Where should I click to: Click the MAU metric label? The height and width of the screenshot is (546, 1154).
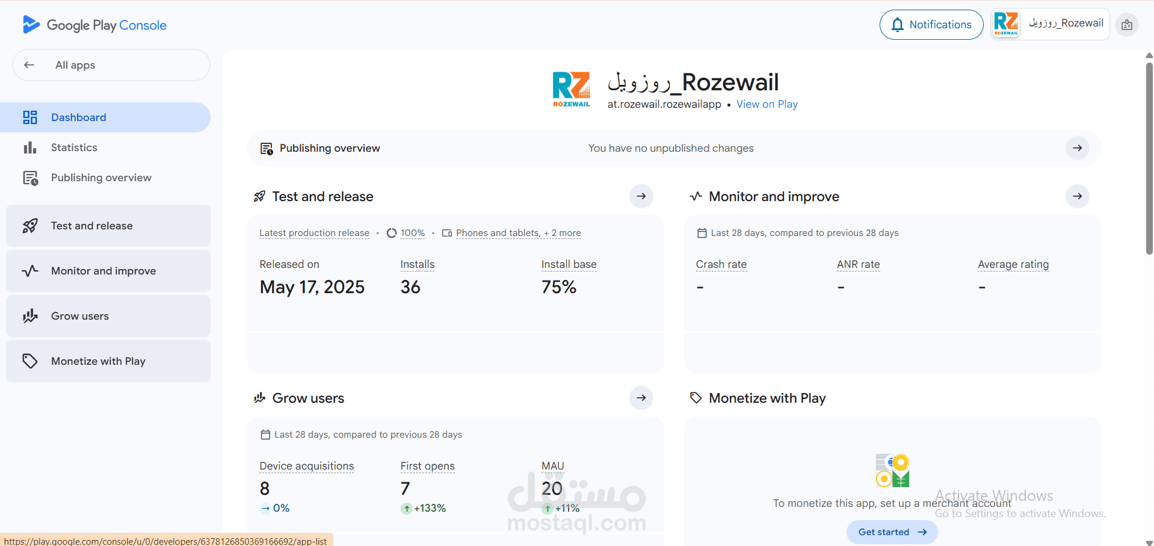pos(553,466)
